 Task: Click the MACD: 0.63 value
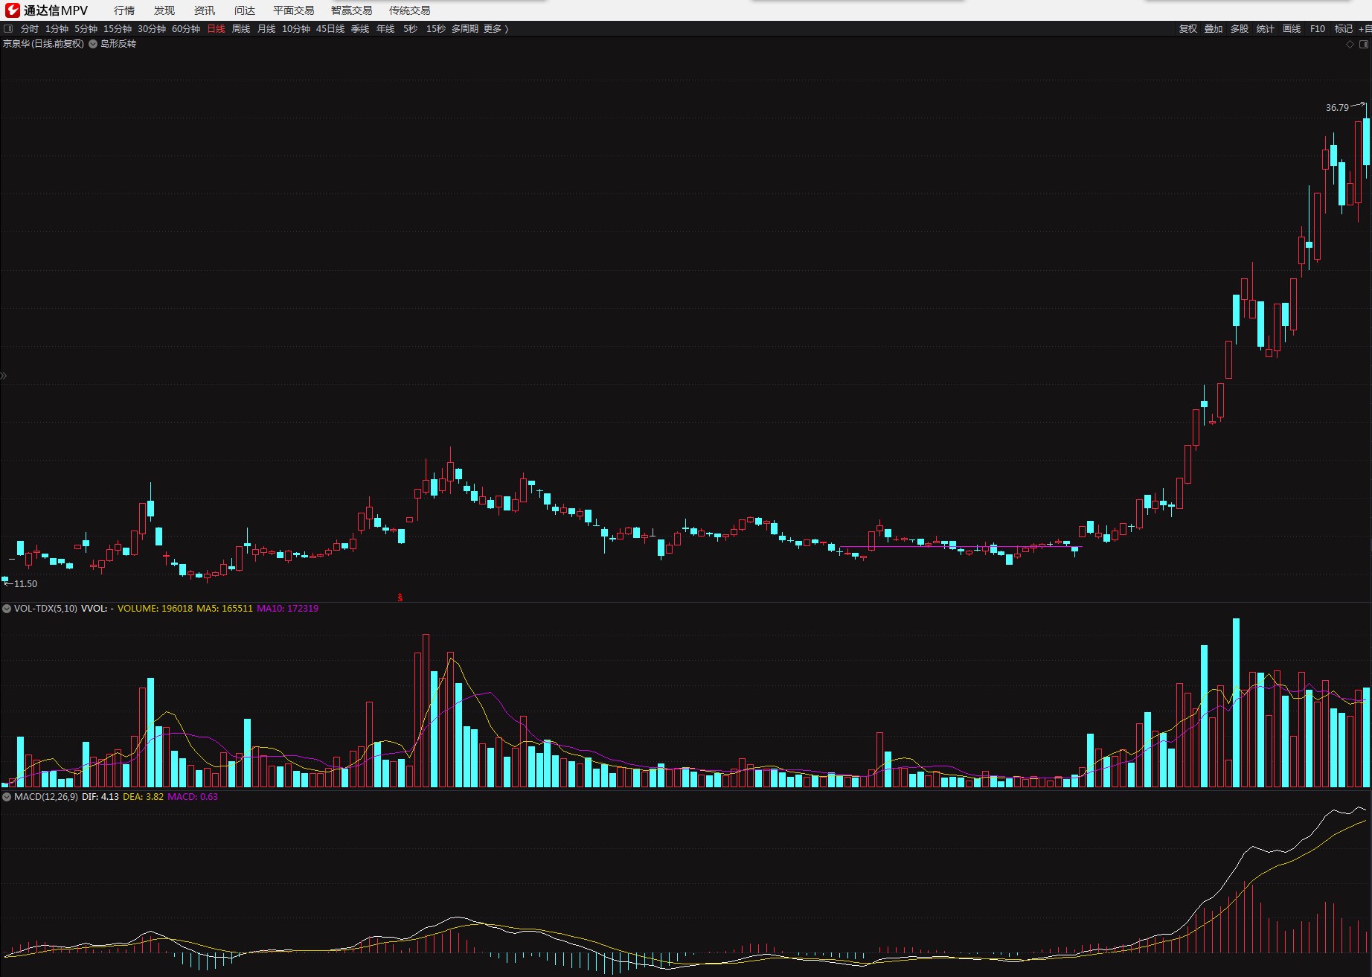pos(193,797)
